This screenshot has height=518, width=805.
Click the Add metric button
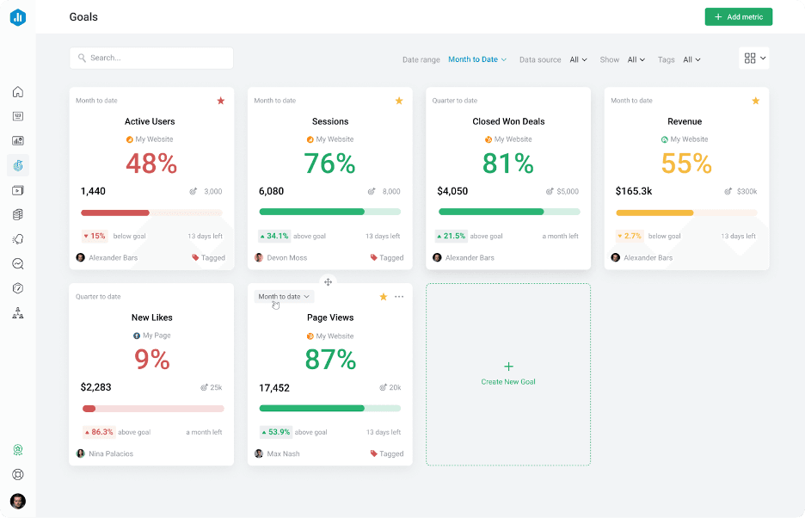tap(738, 17)
